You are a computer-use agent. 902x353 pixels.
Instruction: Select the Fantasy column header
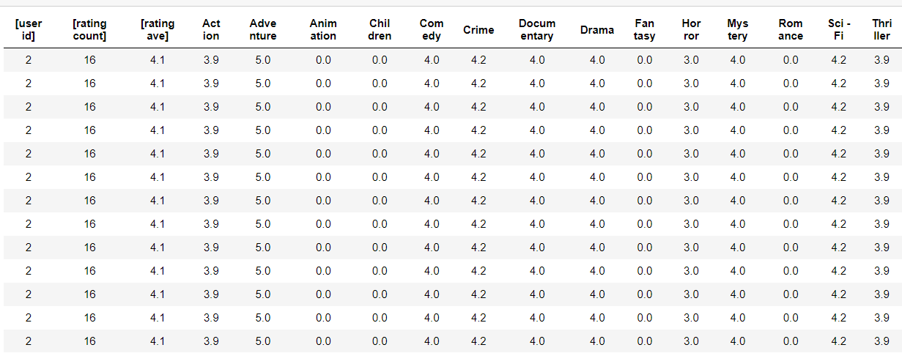(645, 30)
